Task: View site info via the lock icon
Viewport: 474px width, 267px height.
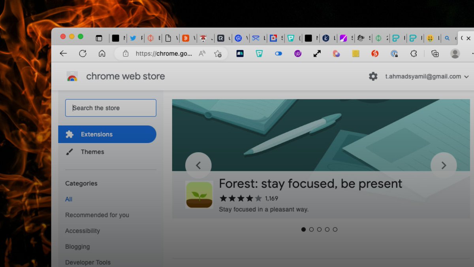Action: (126, 53)
